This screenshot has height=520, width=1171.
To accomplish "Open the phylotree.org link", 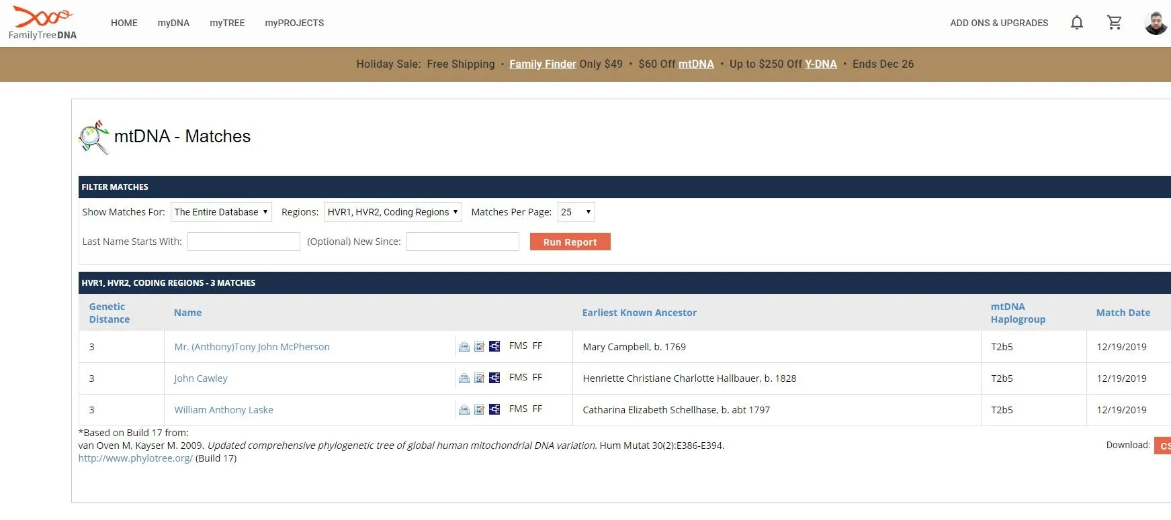I will pyautogui.click(x=135, y=458).
